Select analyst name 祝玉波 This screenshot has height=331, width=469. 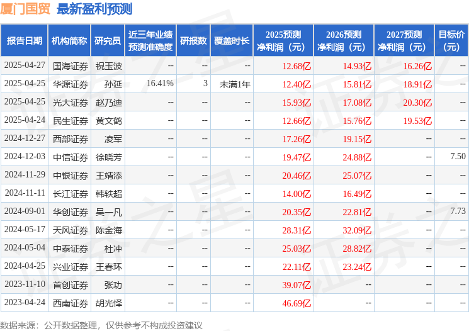pos(108,66)
